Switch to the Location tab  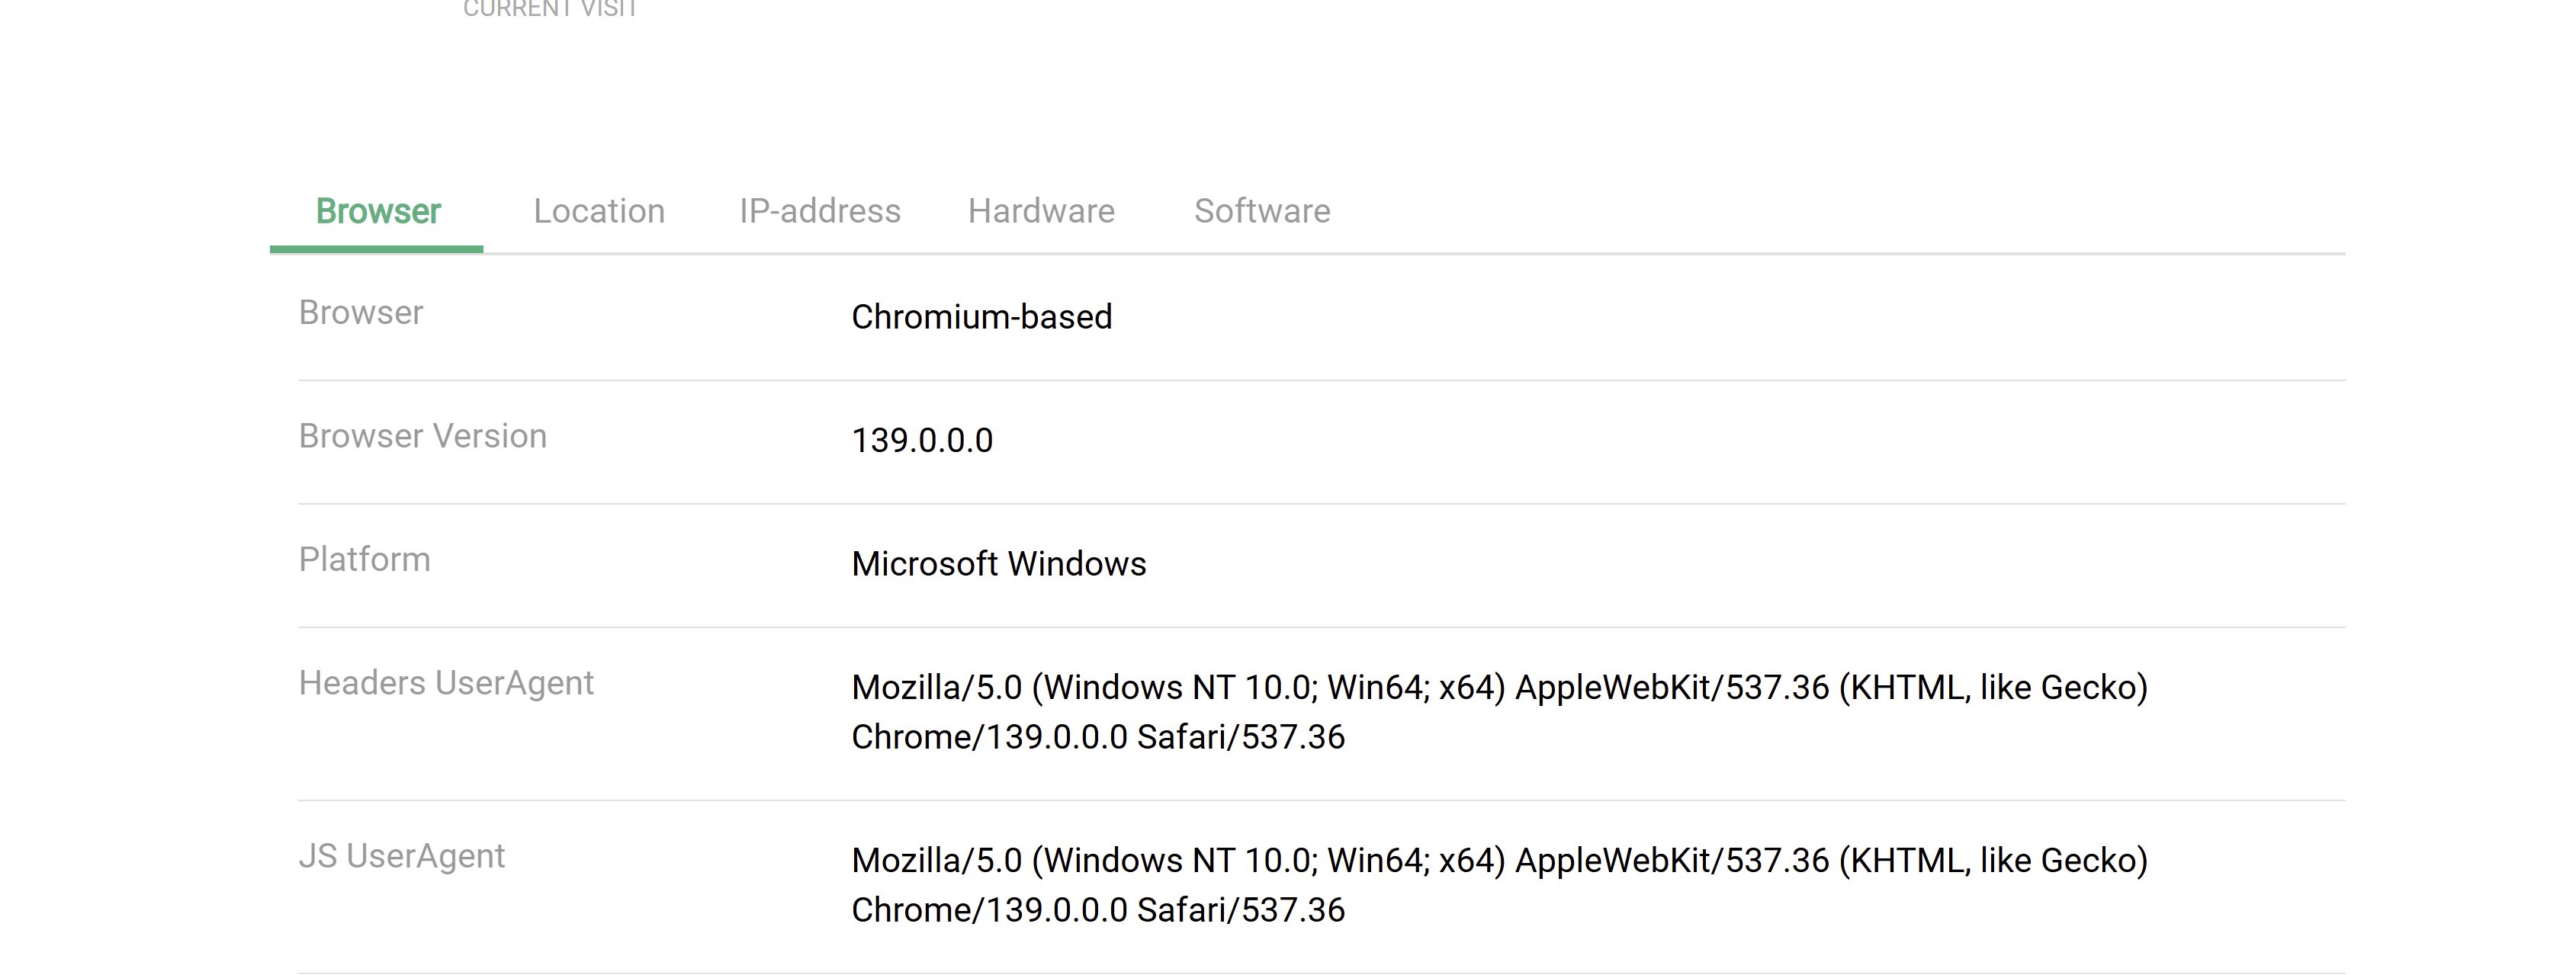click(599, 211)
